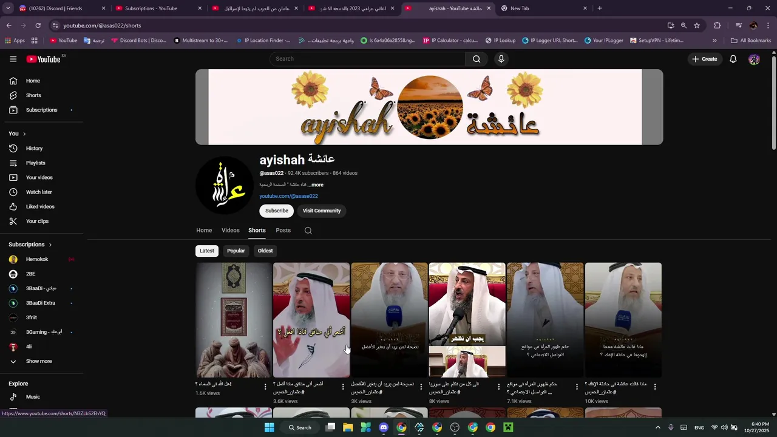
Task: Expand the You section chevron
Action: [24, 134]
